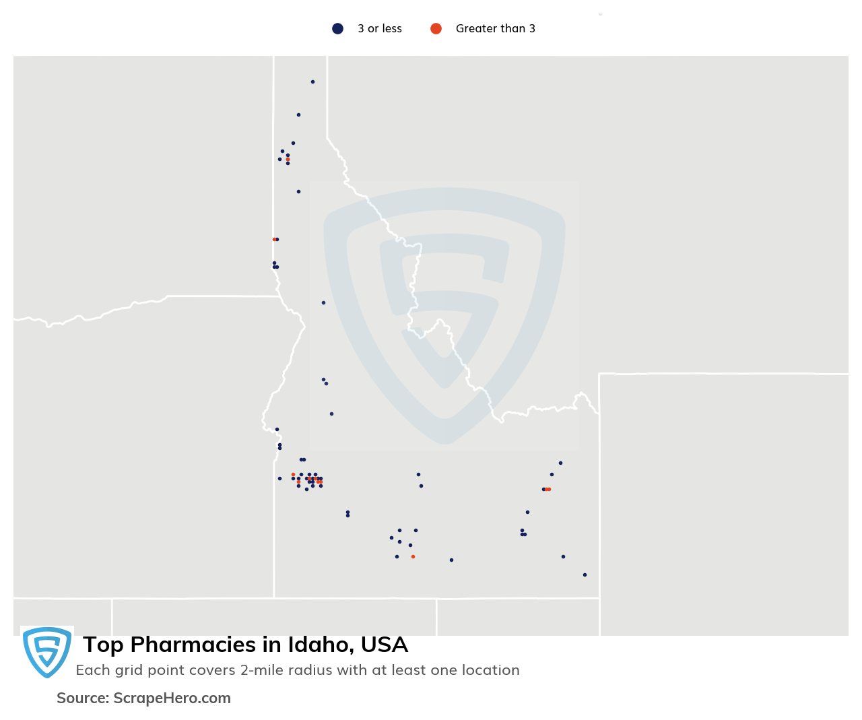Select the northernmost dark blue map point
862x720 pixels.
(x=312, y=81)
